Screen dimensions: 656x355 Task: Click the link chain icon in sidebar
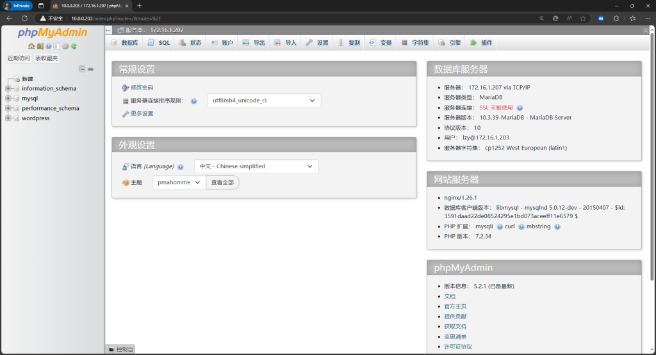click(x=91, y=68)
